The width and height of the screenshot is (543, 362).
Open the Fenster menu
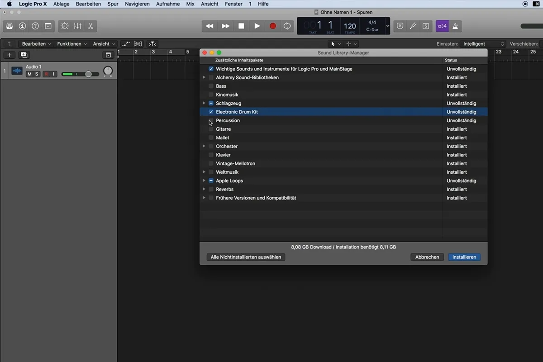click(x=233, y=4)
